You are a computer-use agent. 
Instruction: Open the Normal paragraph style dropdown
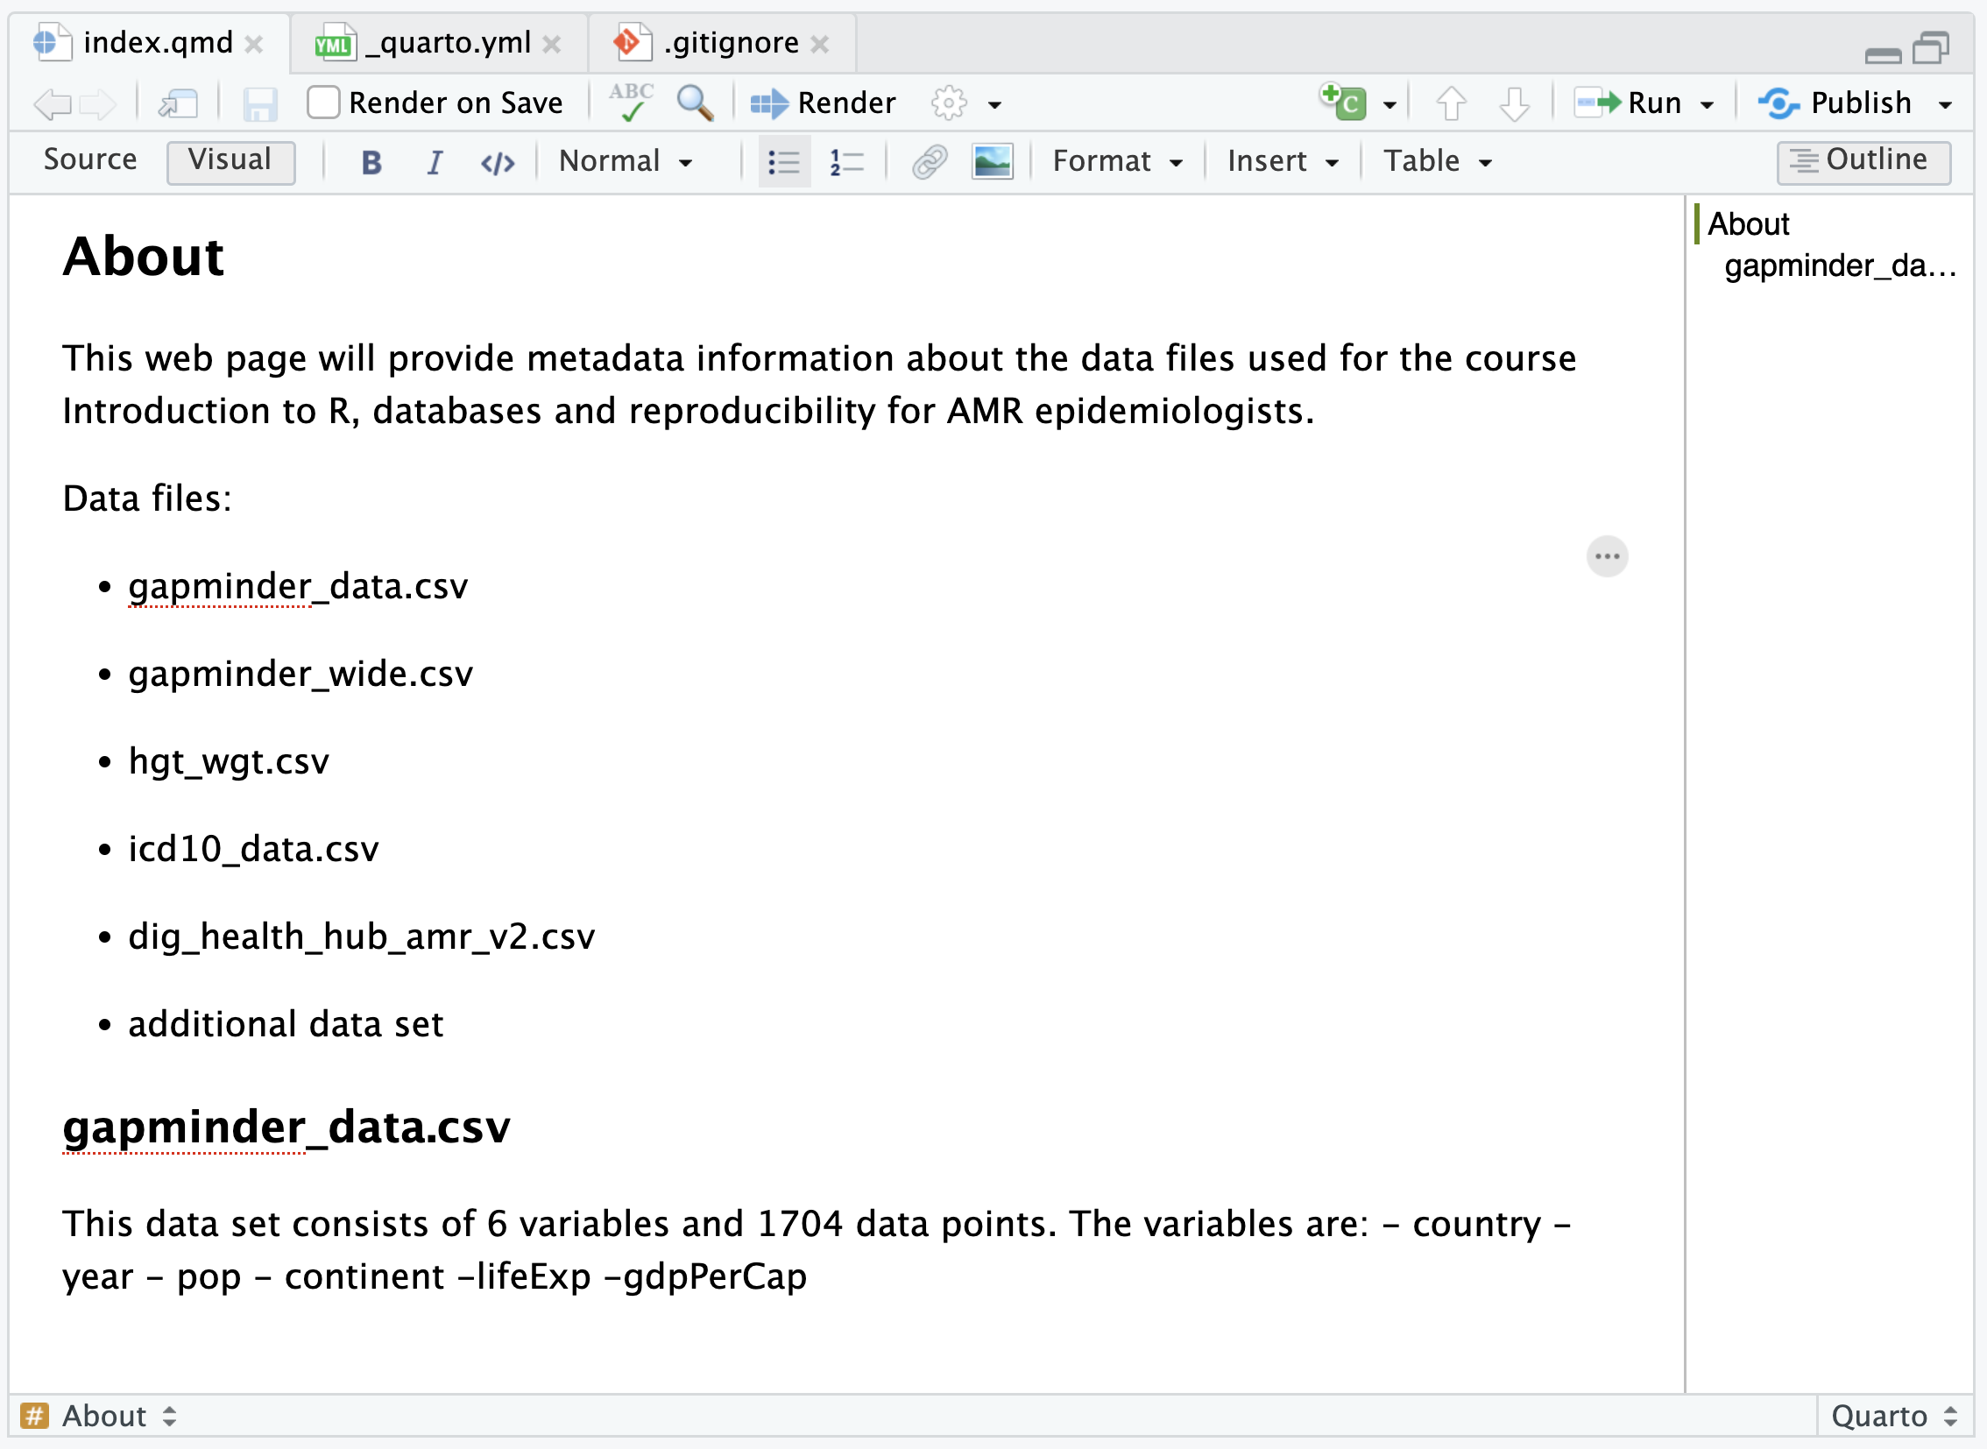tap(626, 161)
